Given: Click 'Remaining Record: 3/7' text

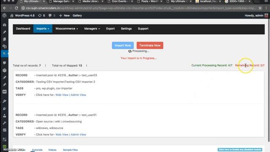Looking at the screenshot, I should pyautogui.click(x=250, y=65).
